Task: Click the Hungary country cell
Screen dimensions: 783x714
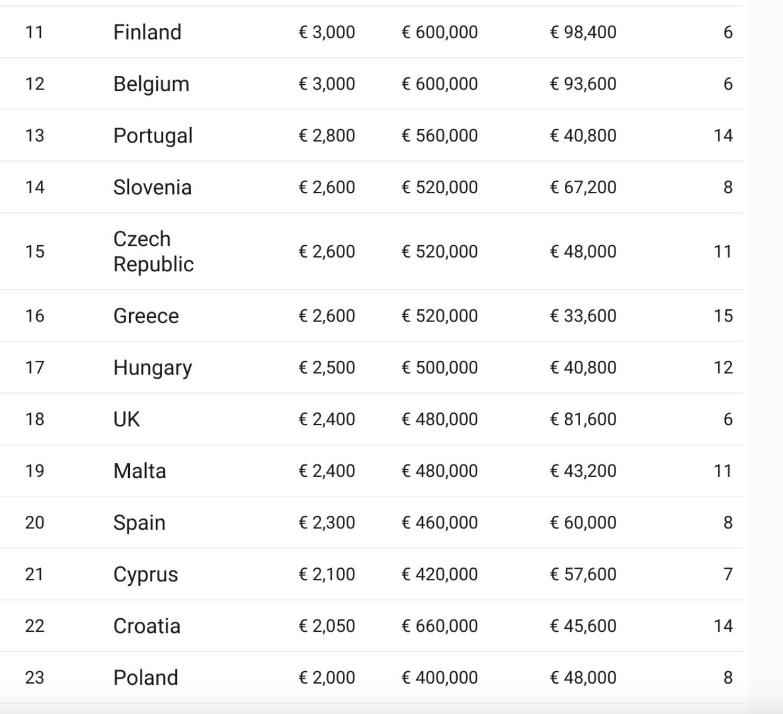Action: click(153, 368)
